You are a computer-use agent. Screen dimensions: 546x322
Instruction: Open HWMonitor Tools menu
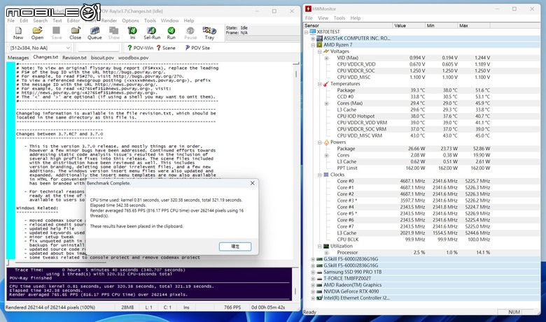(339, 18)
